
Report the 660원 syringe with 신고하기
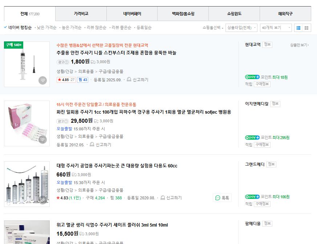[x=171, y=198]
